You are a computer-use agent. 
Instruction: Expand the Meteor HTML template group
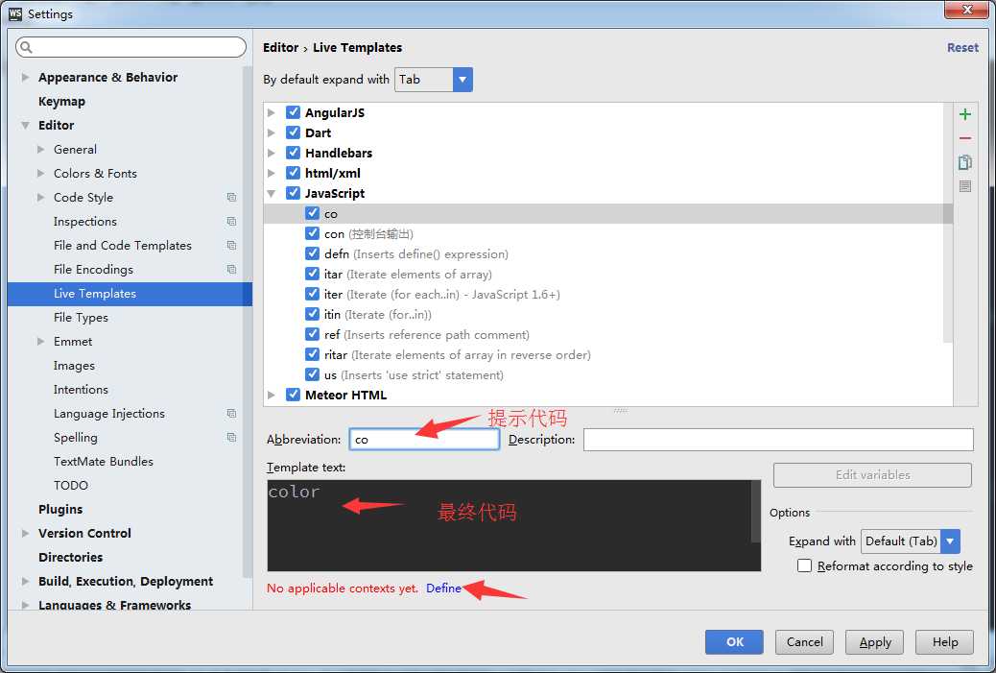click(272, 396)
